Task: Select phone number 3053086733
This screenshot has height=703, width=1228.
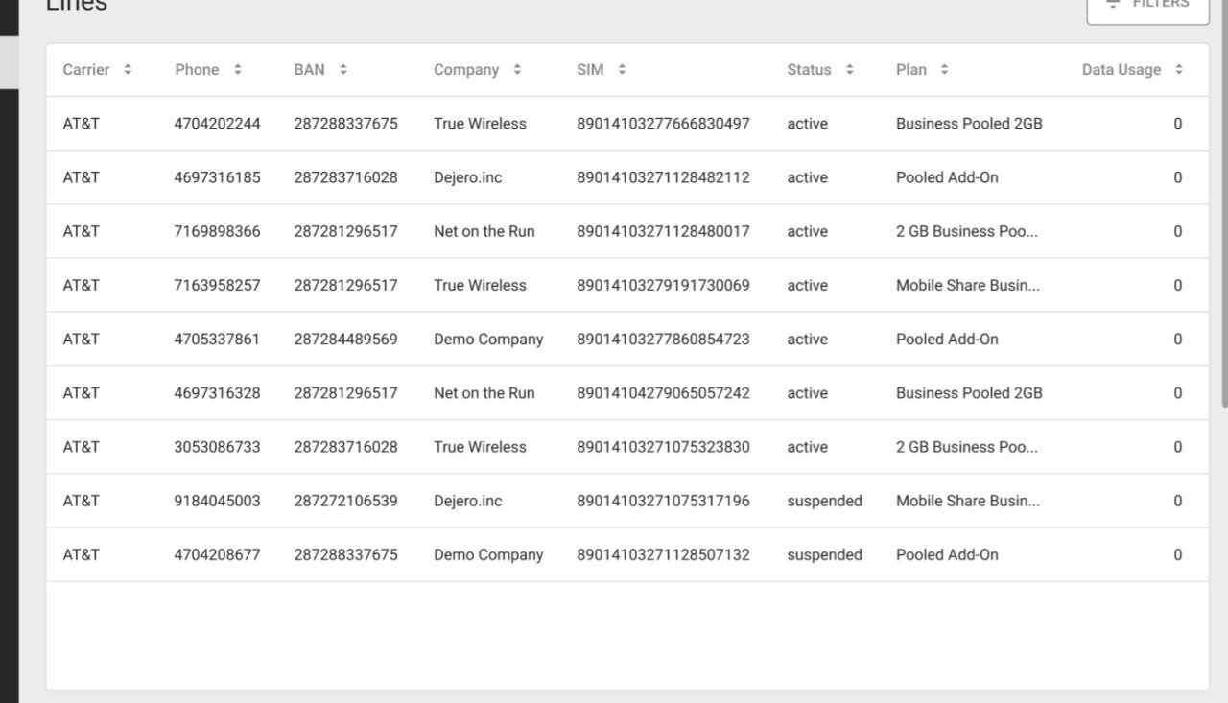Action: point(218,447)
